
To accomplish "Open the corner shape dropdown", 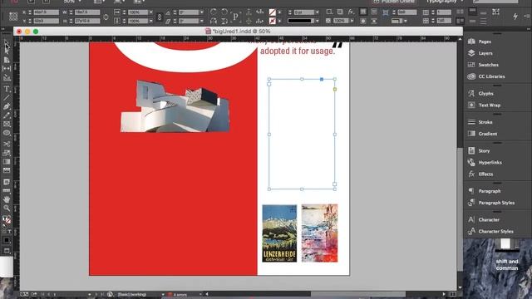I will coord(406,21).
